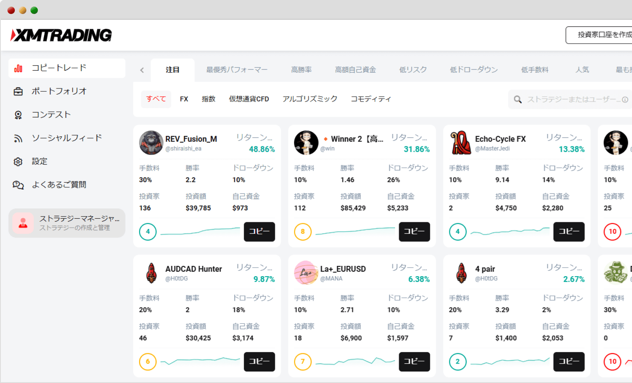Click コピー button on La+_EURUSD card
The width and height of the screenshot is (632, 383).
414,362
